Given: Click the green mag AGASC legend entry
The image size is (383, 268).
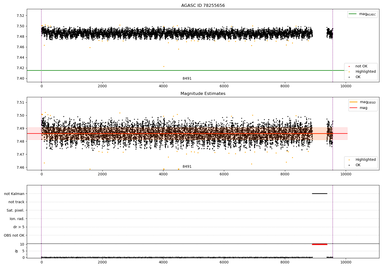Looking at the screenshot, I should [x=362, y=14].
